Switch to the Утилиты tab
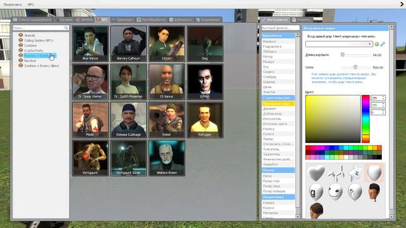406x228 pixels. (301, 20)
